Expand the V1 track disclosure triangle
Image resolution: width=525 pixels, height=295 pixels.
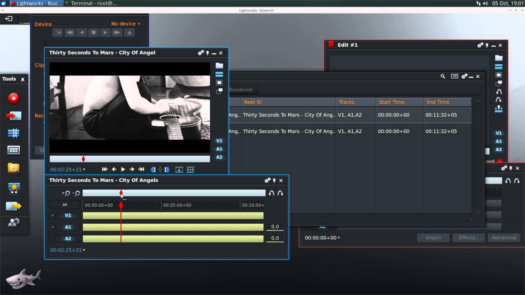pyautogui.click(x=53, y=215)
